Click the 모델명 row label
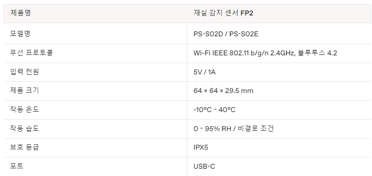 [20, 34]
